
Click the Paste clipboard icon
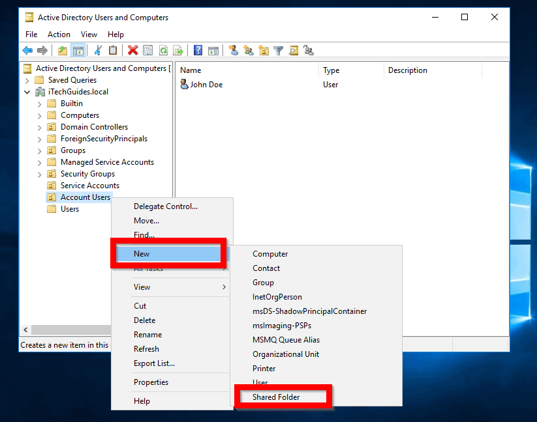click(113, 51)
